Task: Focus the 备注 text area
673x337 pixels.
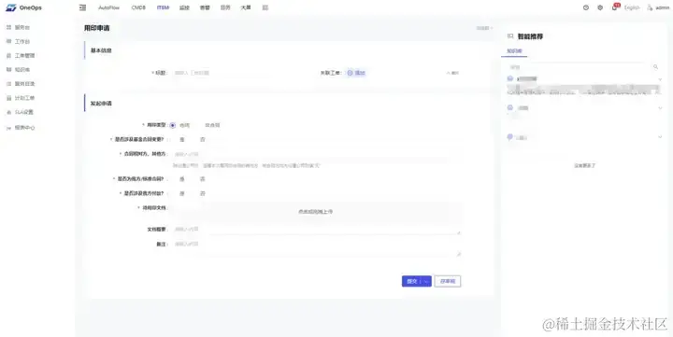Action: (x=316, y=247)
